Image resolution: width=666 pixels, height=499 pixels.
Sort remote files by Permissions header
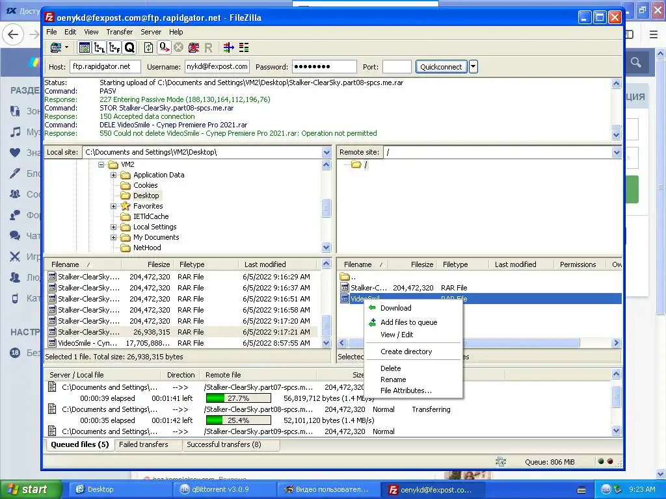coord(578,264)
